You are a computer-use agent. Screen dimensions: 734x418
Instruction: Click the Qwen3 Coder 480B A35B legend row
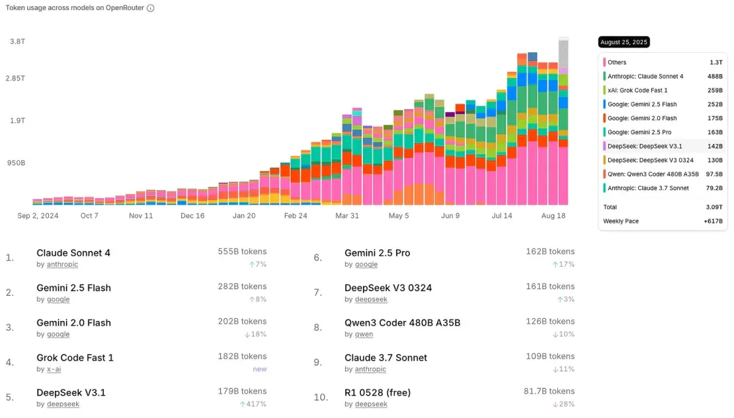click(663, 174)
